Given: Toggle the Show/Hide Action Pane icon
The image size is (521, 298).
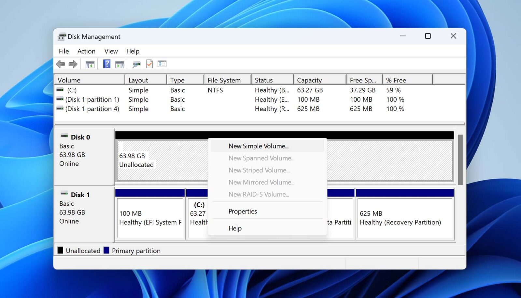Looking at the screenshot, I should click(x=120, y=64).
